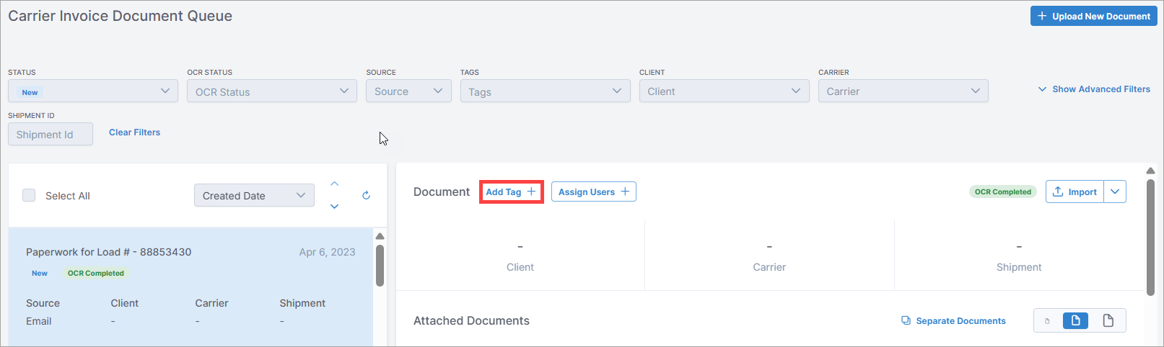Click the Carrier Invoice Document Queue title
Viewport: 1164px width, 347px height.
point(121,16)
